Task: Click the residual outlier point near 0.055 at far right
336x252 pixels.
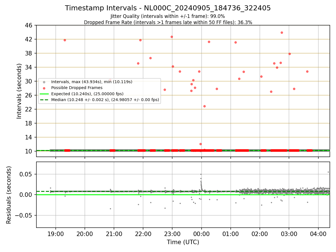Action: (x=328, y=172)
